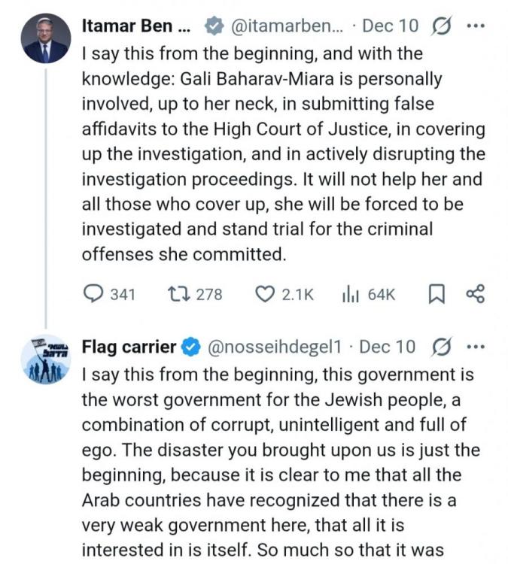Reply to Itamar Ben's tweet

[x=93, y=295]
